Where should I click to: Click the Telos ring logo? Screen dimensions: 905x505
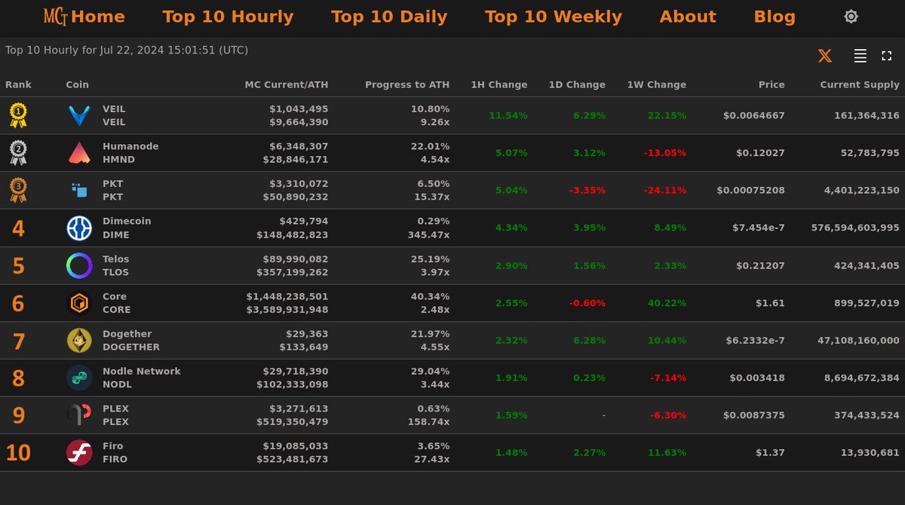[79, 265]
